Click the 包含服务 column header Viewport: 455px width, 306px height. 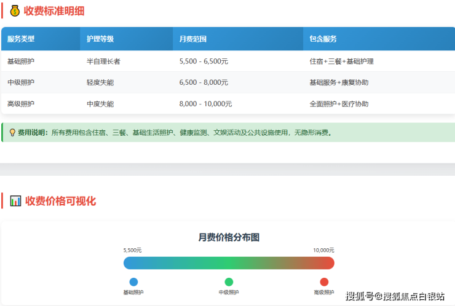point(323,39)
